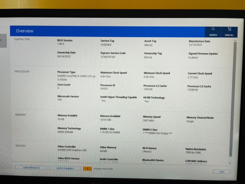Click Native Resolution 1920 by 1080
This screenshot has width=245, height=184.
pyautogui.click(x=193, y=152)
